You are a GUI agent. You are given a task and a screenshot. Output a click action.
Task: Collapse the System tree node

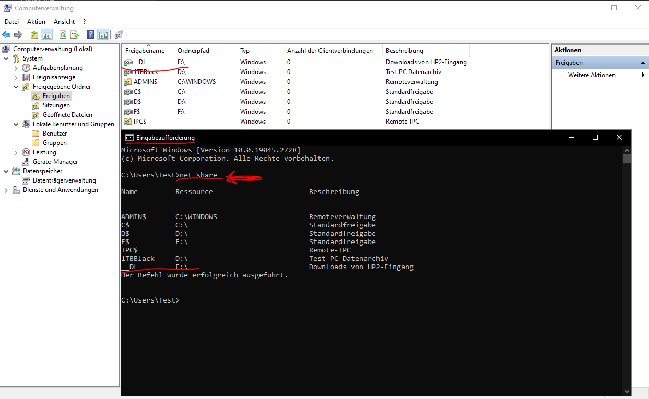[6, 58]
